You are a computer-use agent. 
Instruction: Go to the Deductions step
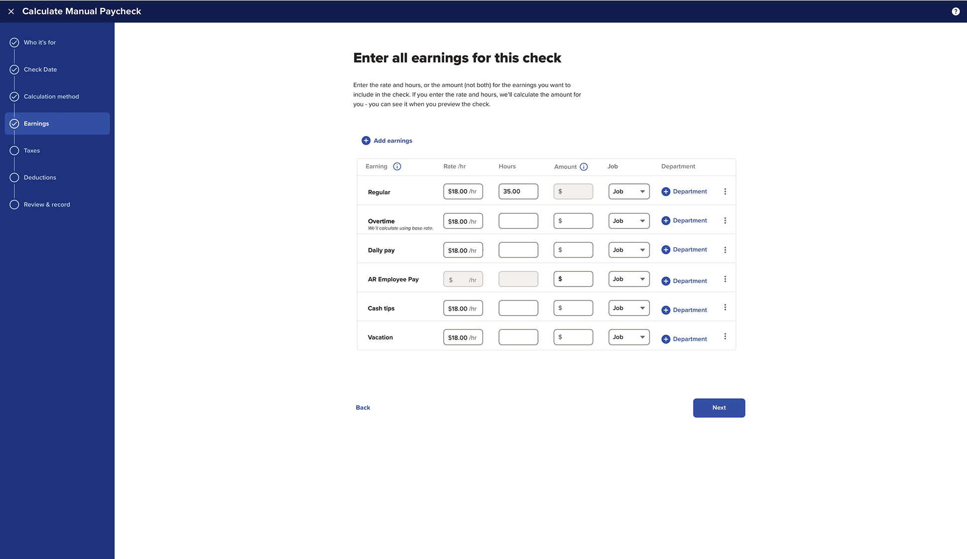click(x=40, y=178)
